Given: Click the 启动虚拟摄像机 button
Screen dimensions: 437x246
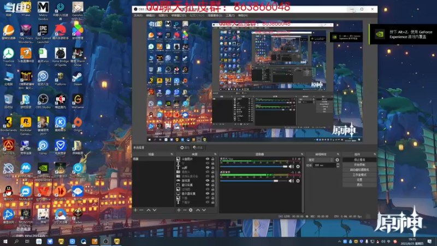Looking at the screenshot, I should click(359, 169).
